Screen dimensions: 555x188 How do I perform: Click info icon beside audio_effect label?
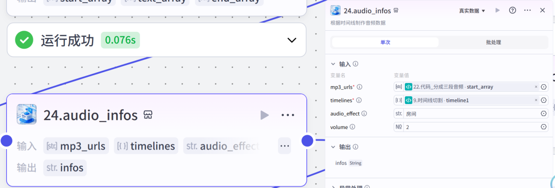coord(364,114)
